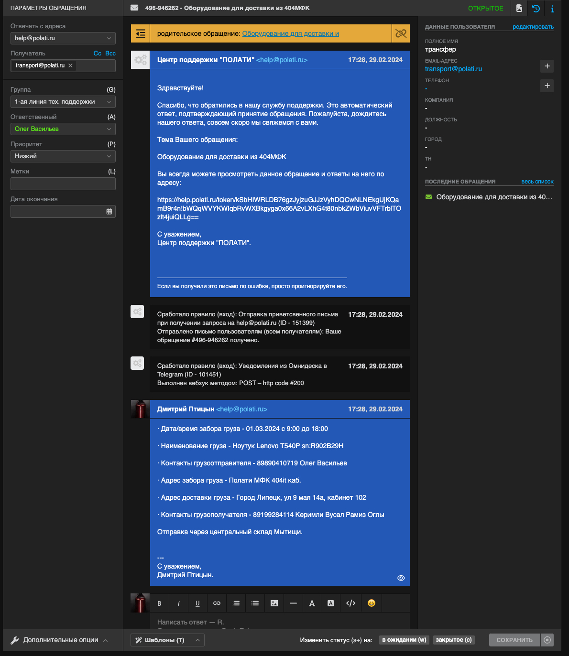
Task: Toggle visibility eye on Дмитрий Птицын message
Action: (x=401, y=578)
